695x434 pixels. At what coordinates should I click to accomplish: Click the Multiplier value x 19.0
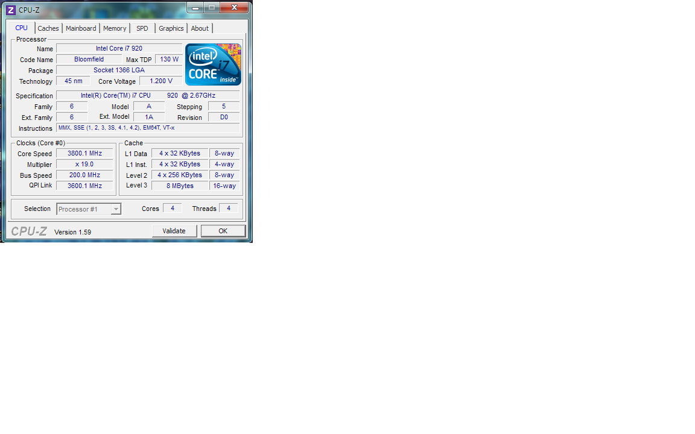coord(84,165)
